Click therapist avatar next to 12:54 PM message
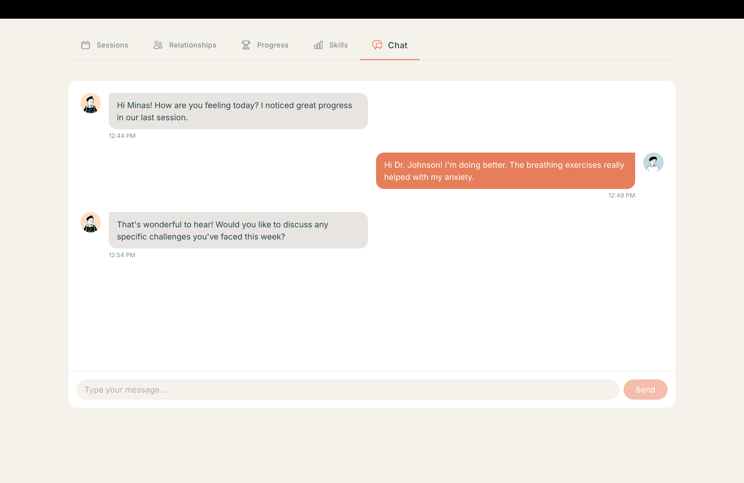The image size is (744, 483). pos(91,223)
